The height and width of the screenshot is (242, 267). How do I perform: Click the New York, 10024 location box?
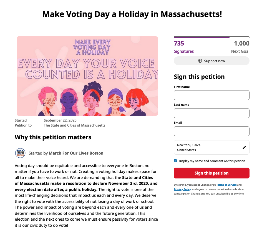211,147
